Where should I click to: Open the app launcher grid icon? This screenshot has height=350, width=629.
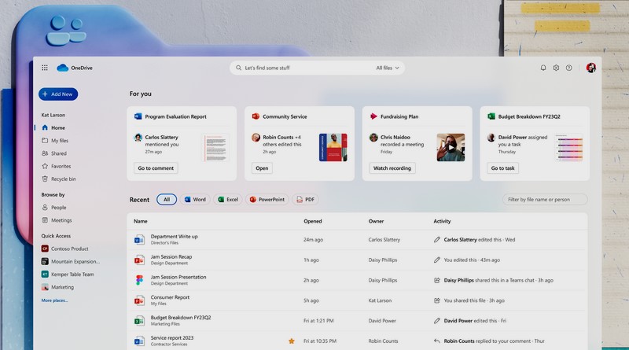tap(45, 68)
